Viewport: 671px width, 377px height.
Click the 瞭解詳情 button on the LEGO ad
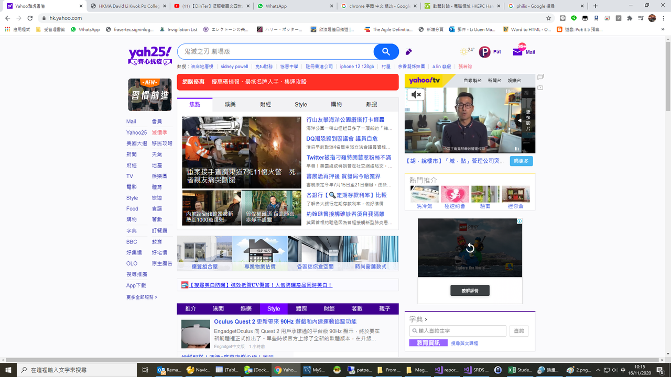coord(470,290)
